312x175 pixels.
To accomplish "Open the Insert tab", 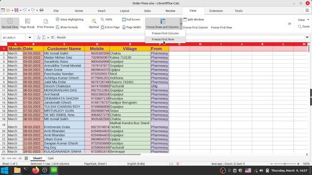I will [x=101, y=11].
